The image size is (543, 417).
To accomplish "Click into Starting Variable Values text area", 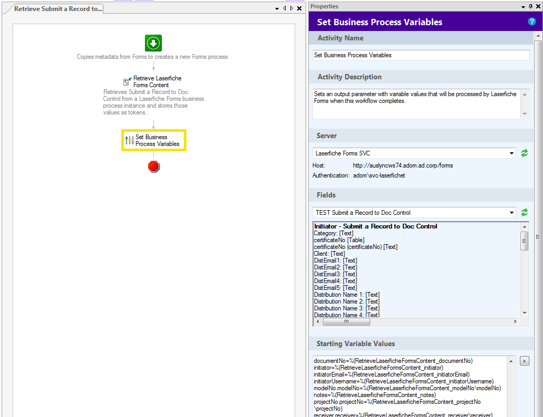I will click(410, 386).
